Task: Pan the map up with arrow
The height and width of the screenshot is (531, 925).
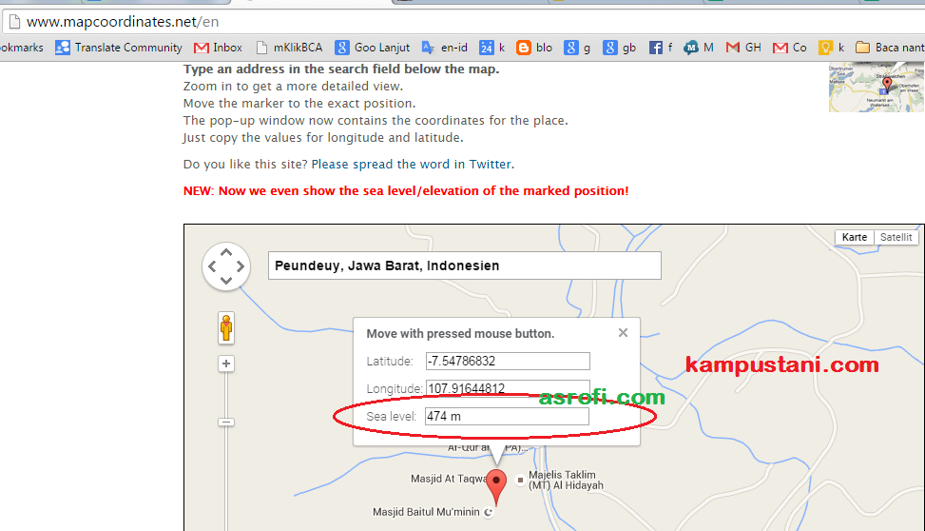Action: pos(226,253)
